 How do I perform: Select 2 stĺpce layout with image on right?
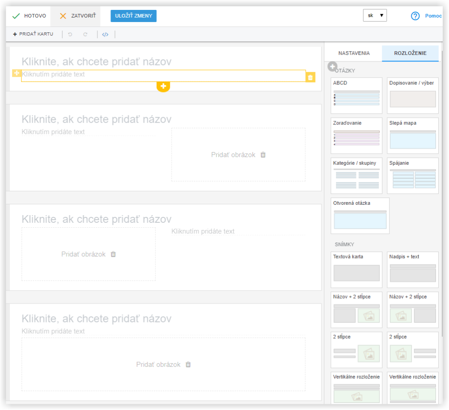coord(357,349)
